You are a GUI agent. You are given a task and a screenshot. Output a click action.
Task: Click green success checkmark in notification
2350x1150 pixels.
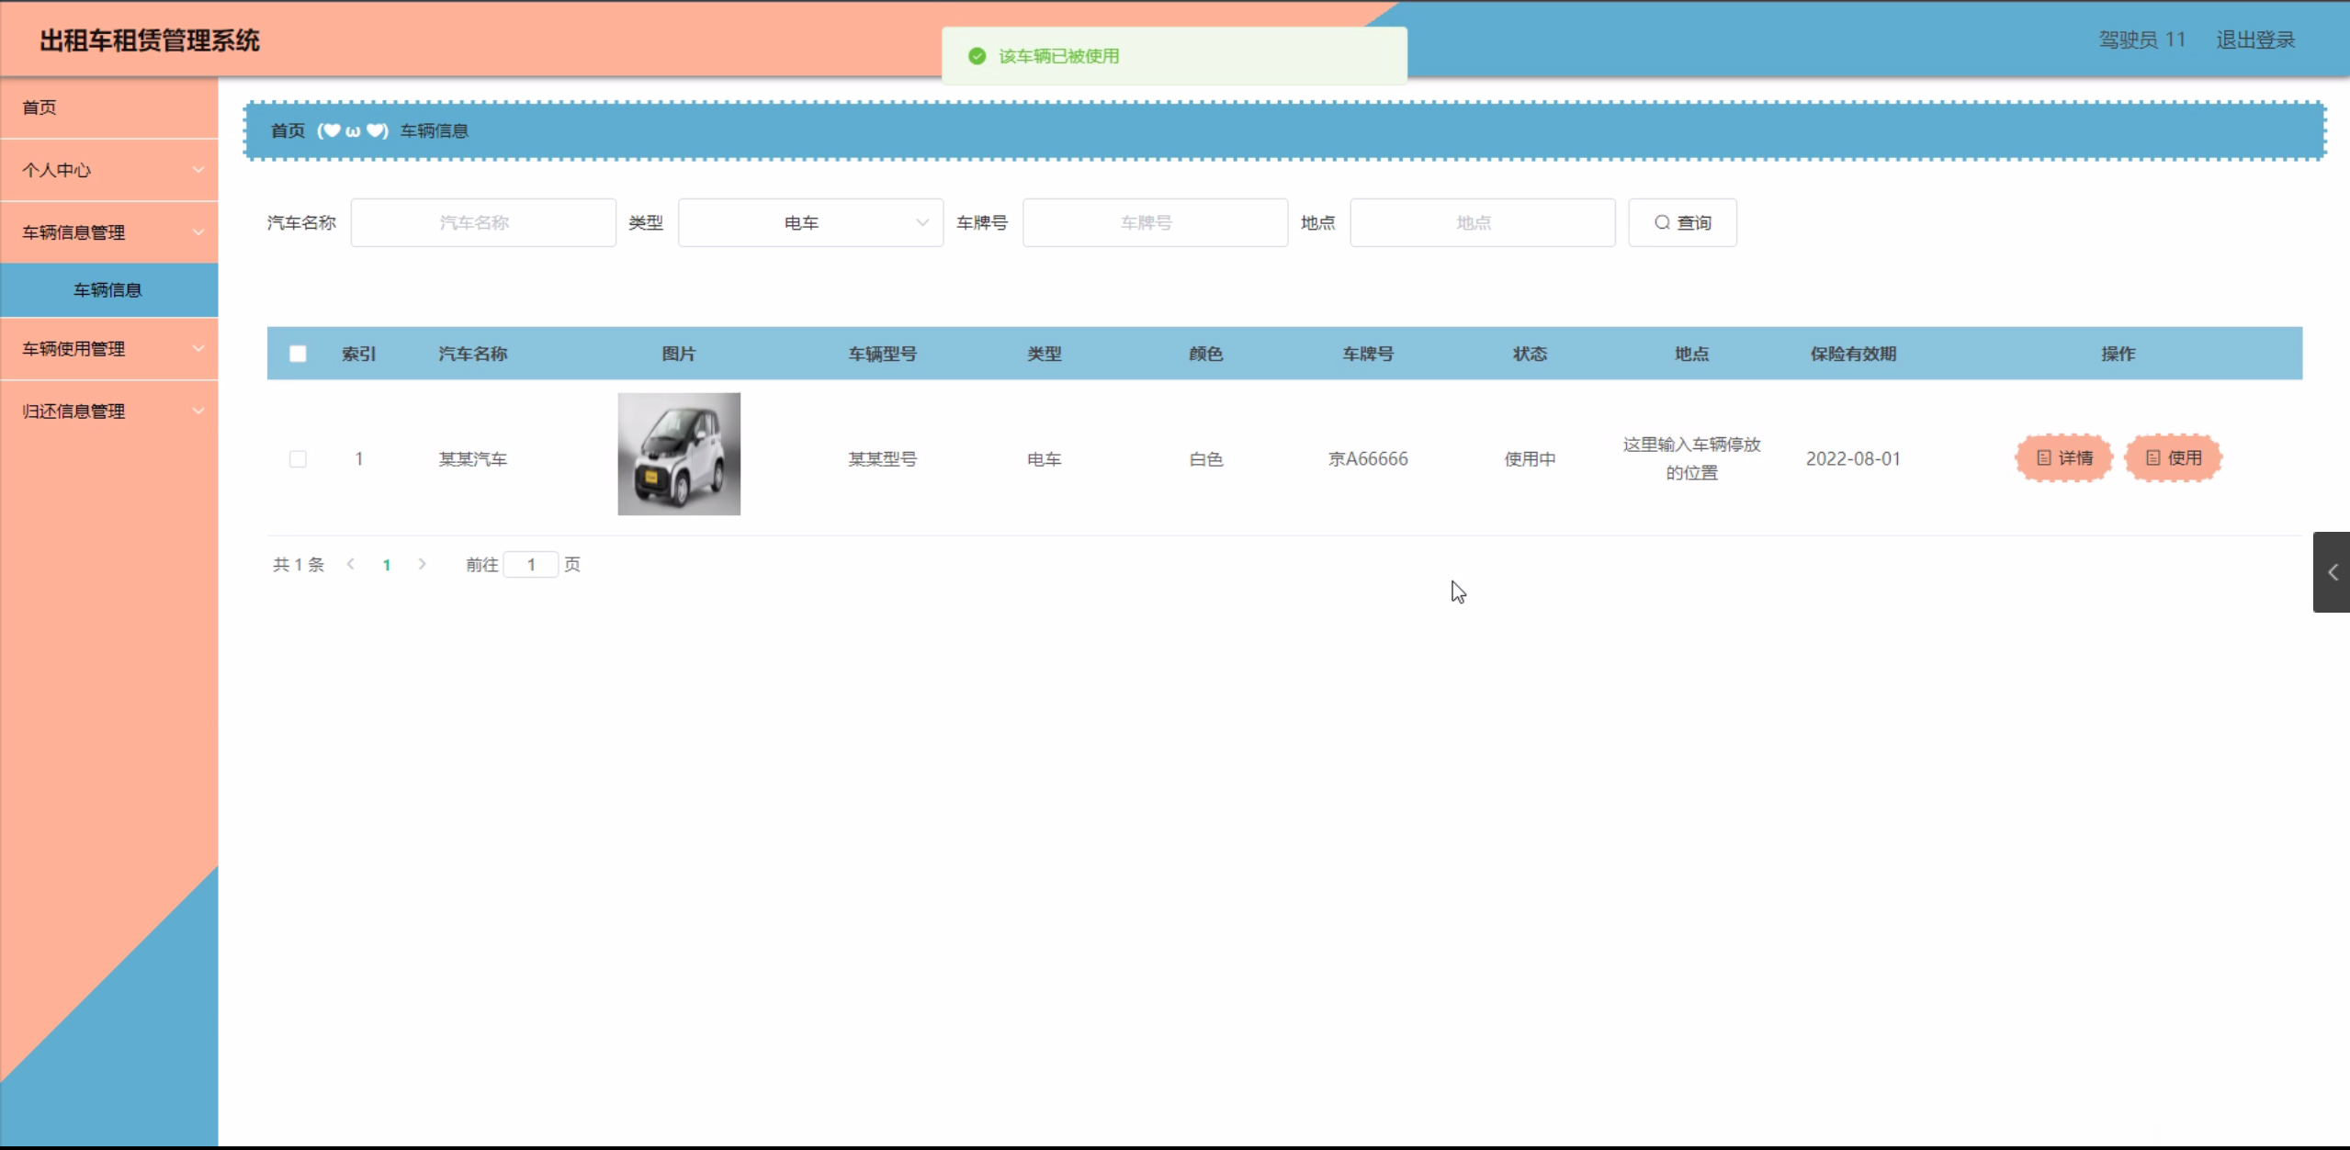pyautogui.click(x=977, y=56)
